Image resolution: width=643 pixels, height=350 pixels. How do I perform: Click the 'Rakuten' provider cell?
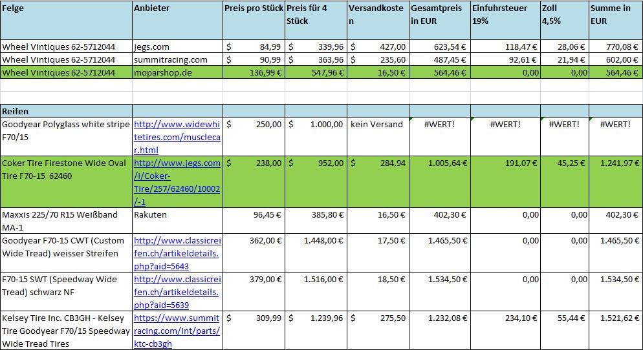click(x=177, y=221)
